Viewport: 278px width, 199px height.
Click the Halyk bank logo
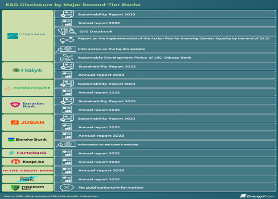click(x=27, y=70)
